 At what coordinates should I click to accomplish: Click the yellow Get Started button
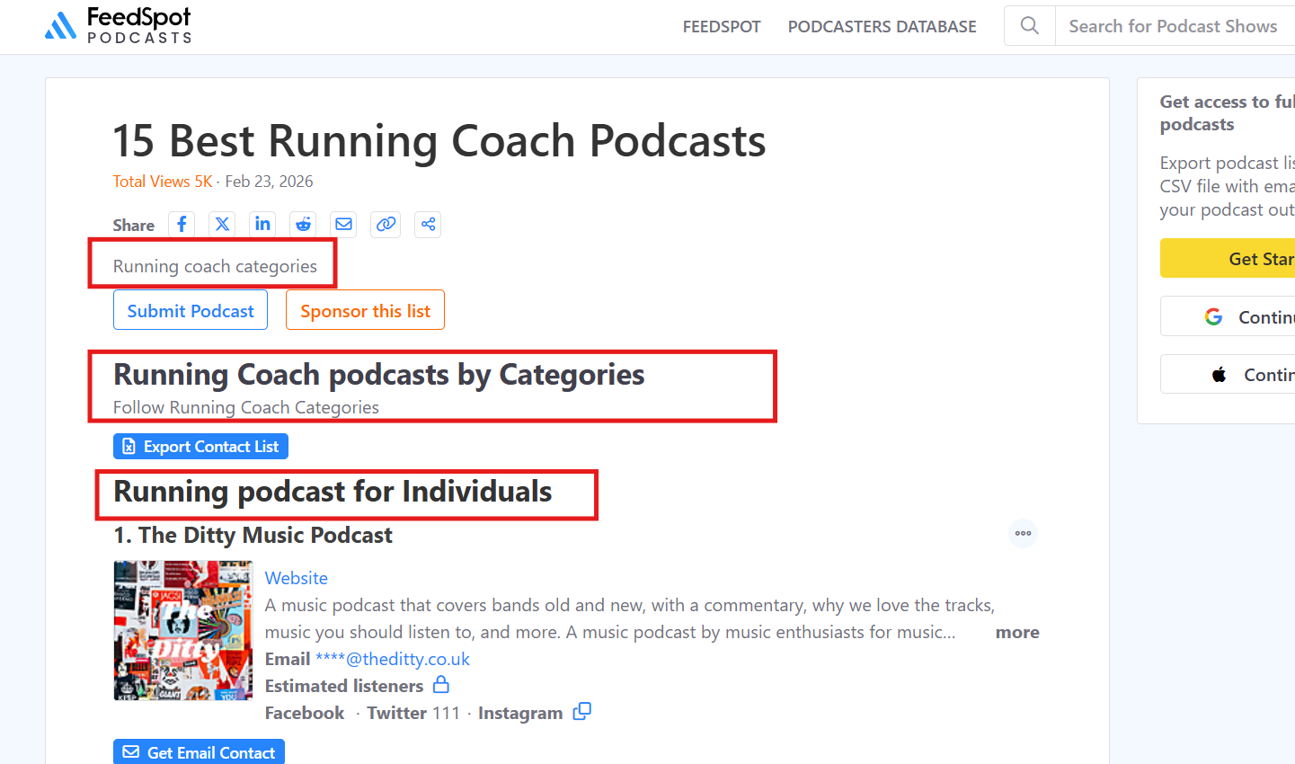click(x=1228, y=259)
